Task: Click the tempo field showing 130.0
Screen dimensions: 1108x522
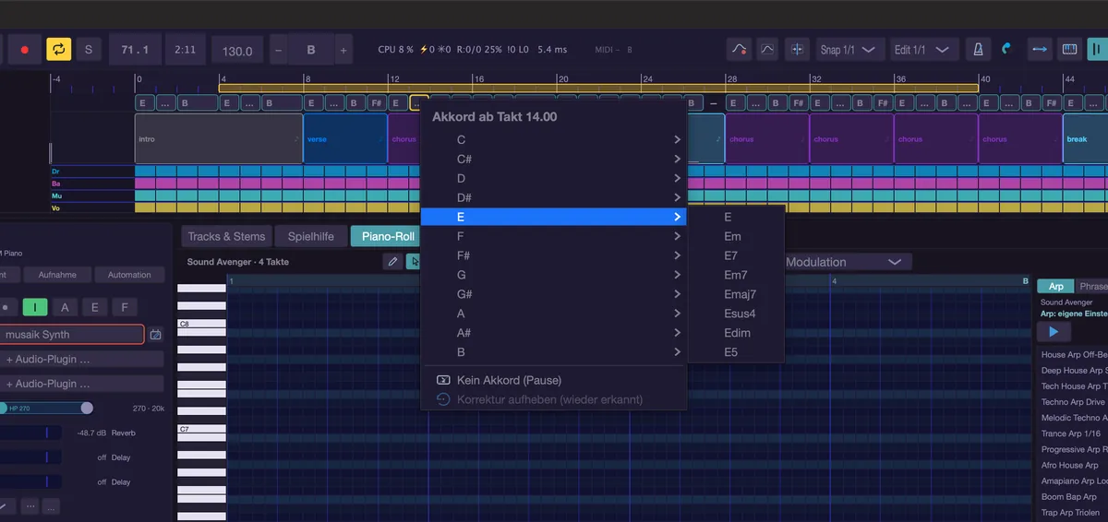Action: pos(237,50)
